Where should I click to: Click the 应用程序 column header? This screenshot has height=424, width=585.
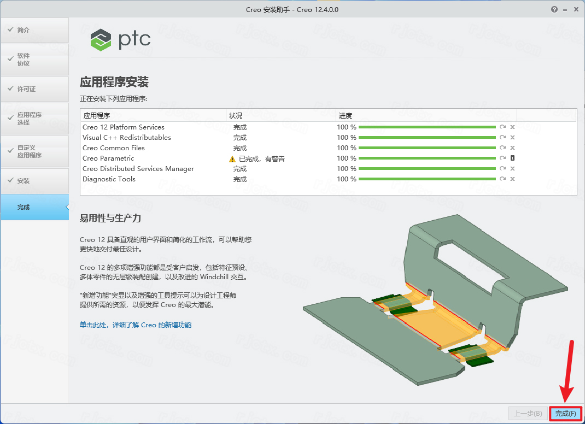[x=153, y=116]
